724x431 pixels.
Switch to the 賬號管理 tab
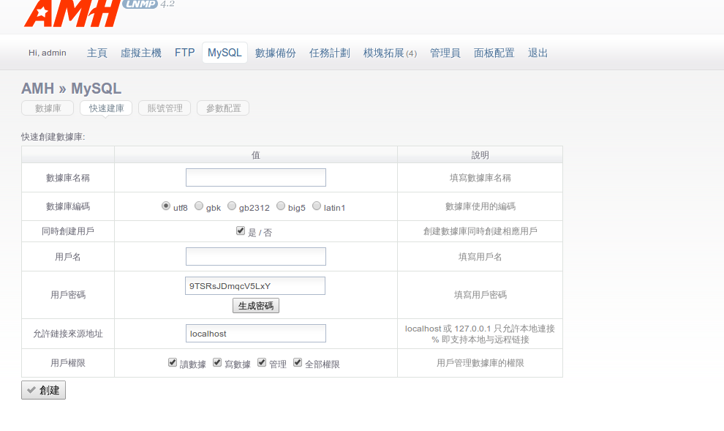(165, 108)
